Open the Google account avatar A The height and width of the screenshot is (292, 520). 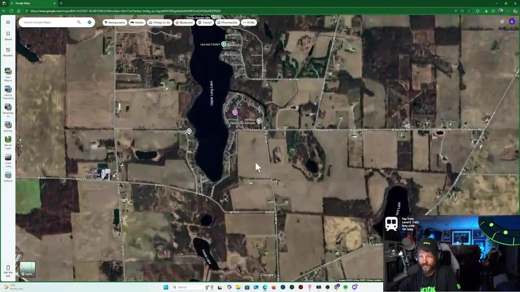[512, 22]
